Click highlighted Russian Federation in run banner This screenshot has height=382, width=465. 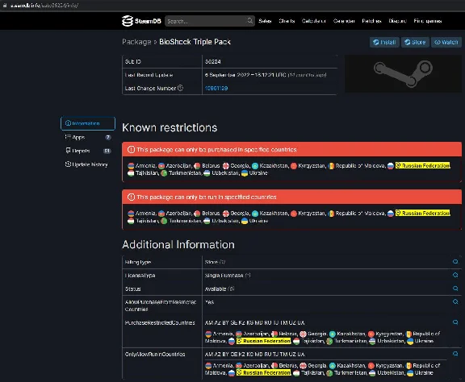422,214
